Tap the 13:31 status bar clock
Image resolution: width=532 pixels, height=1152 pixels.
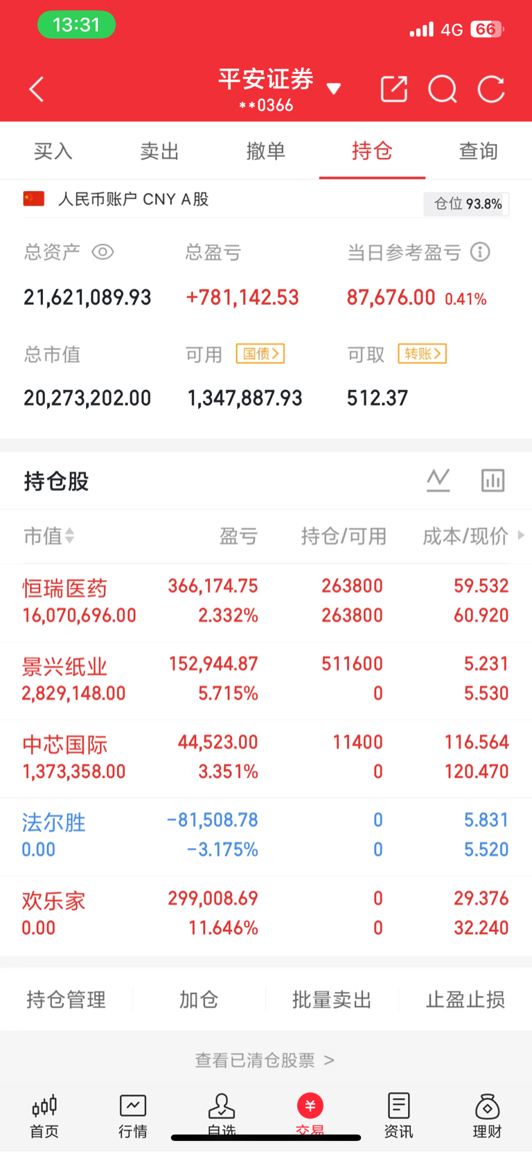[76, 25]
